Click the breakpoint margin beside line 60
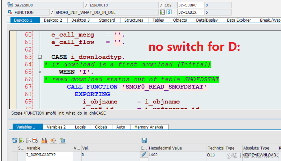Image resolution: width=281 pixels, height=161 pixels. pos(13,34)
